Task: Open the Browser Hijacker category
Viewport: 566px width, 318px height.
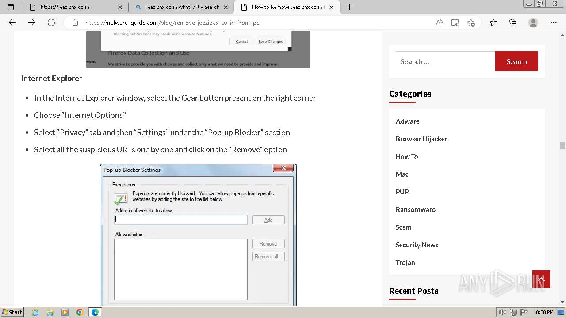Action: (x=421, y=139)
